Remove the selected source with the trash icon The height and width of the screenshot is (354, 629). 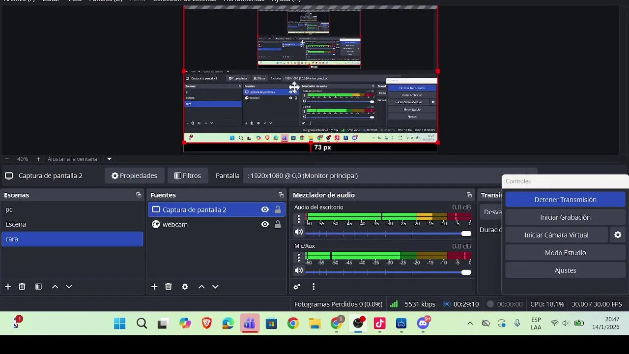pyautogui.click(x=169, y=287)
